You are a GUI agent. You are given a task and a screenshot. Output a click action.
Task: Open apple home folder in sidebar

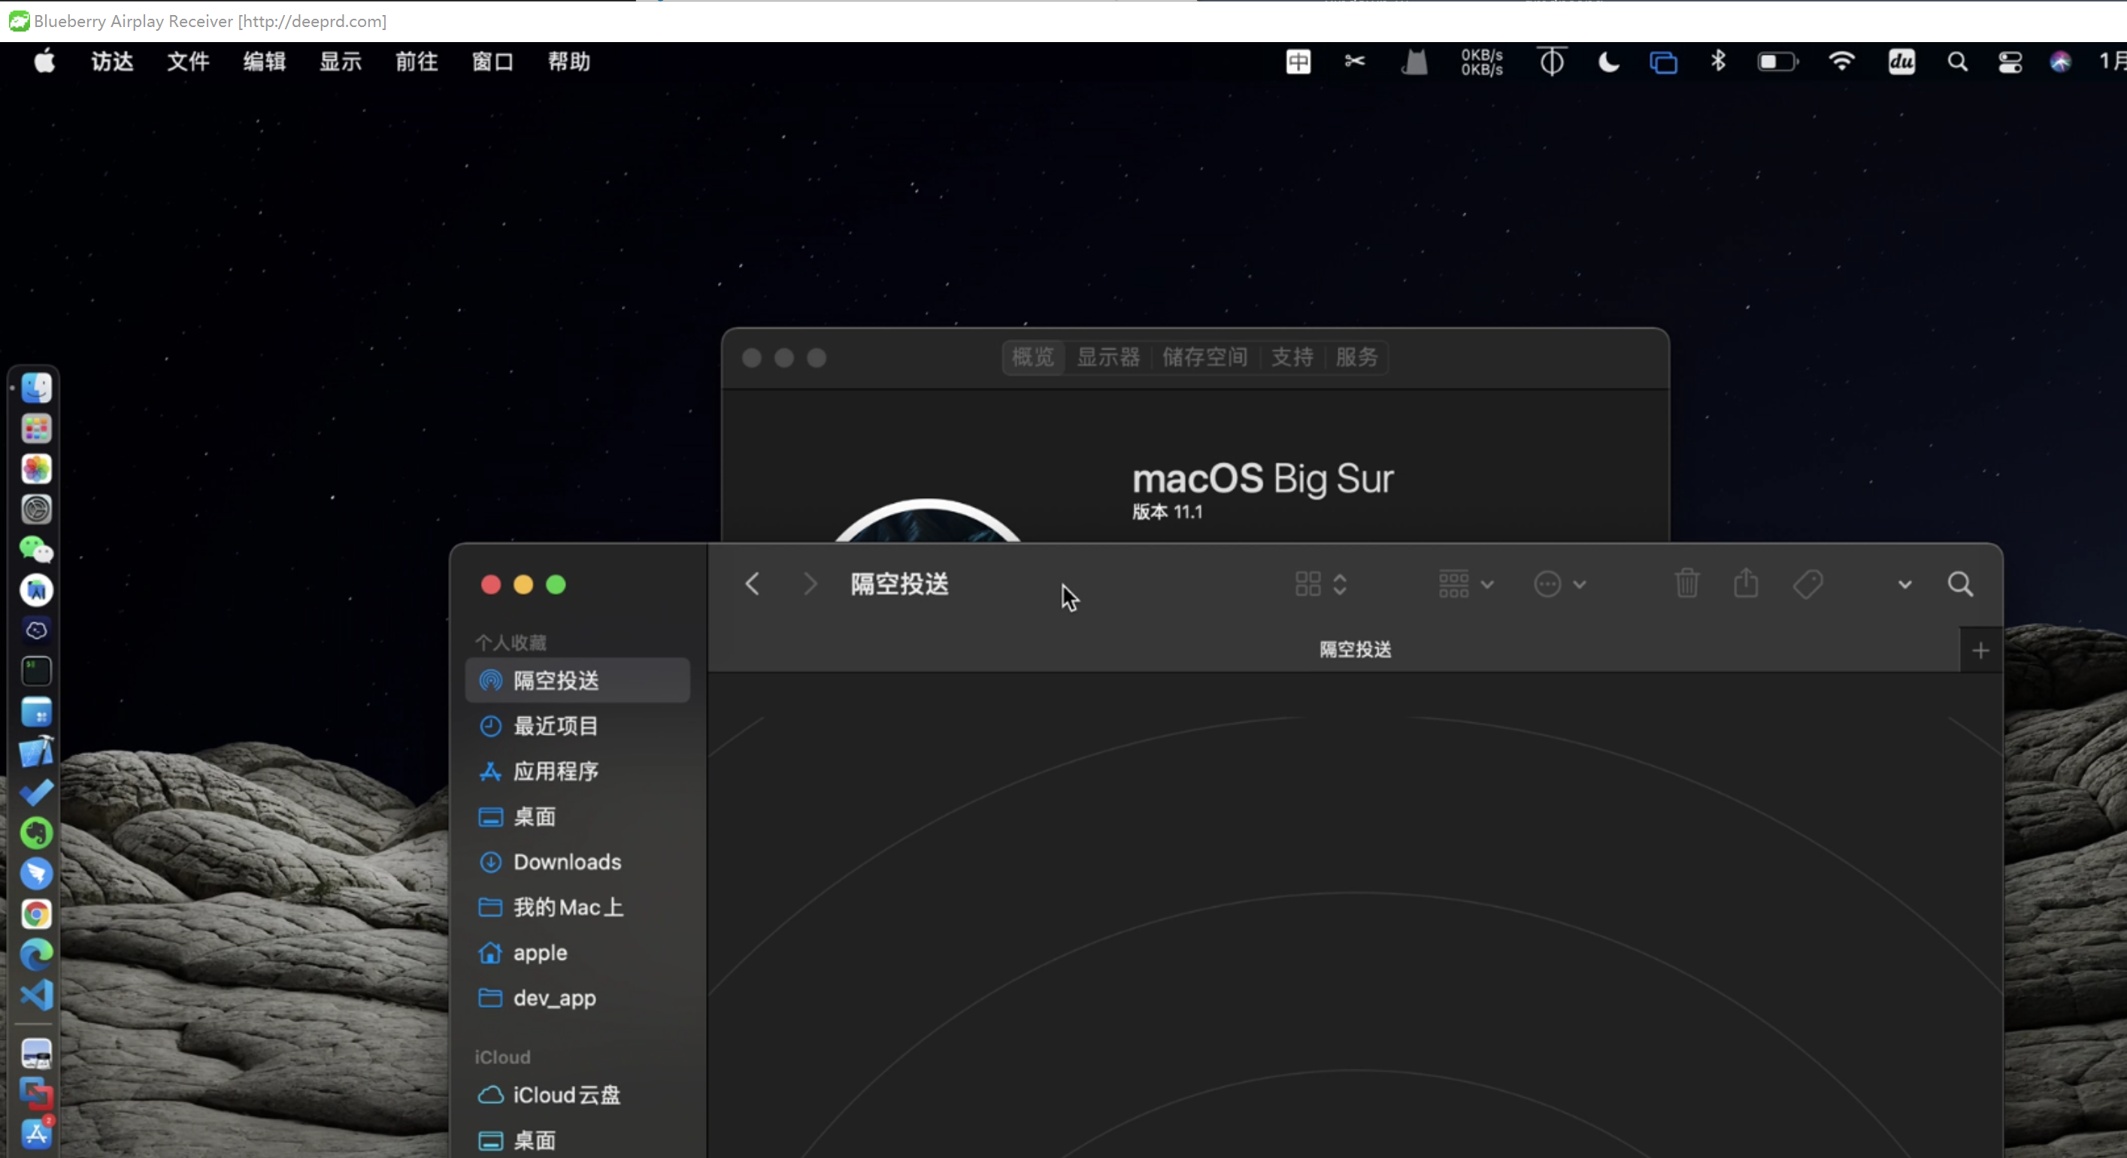coord(577,953)
